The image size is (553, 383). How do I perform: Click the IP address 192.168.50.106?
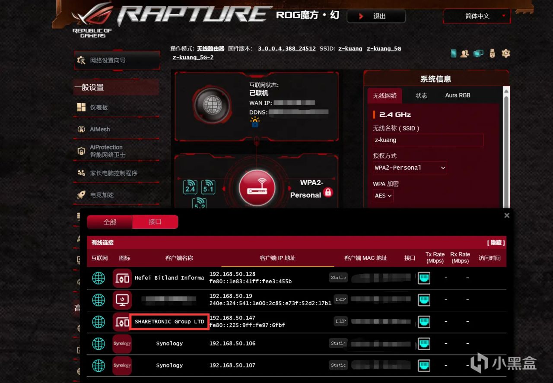coord(232,343)
